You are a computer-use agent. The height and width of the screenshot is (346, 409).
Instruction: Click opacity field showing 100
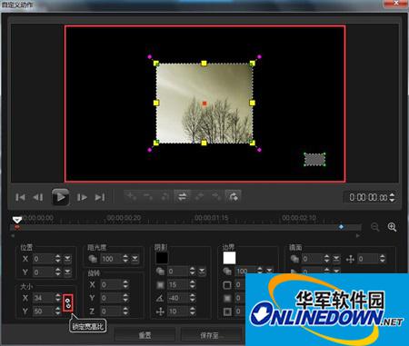pos(111,259)
